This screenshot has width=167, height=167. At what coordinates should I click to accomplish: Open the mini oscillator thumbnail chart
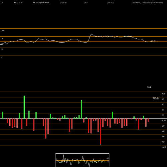pyautogui.click(x=82, y=160)
